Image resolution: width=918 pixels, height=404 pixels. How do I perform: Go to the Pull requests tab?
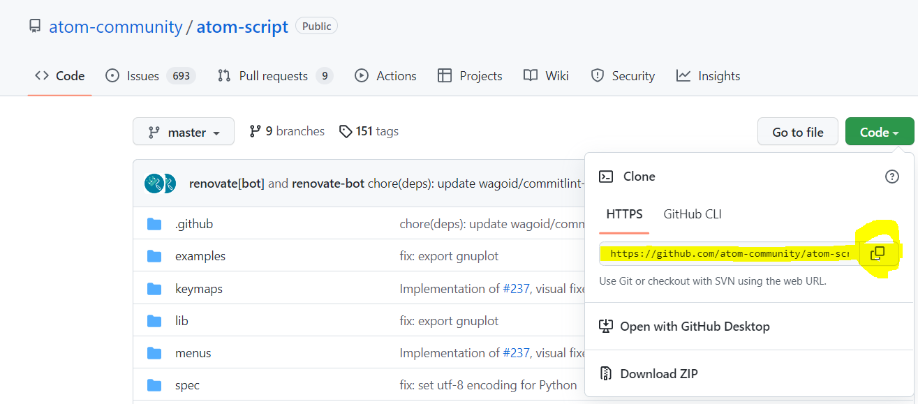[x=275, y=76]
